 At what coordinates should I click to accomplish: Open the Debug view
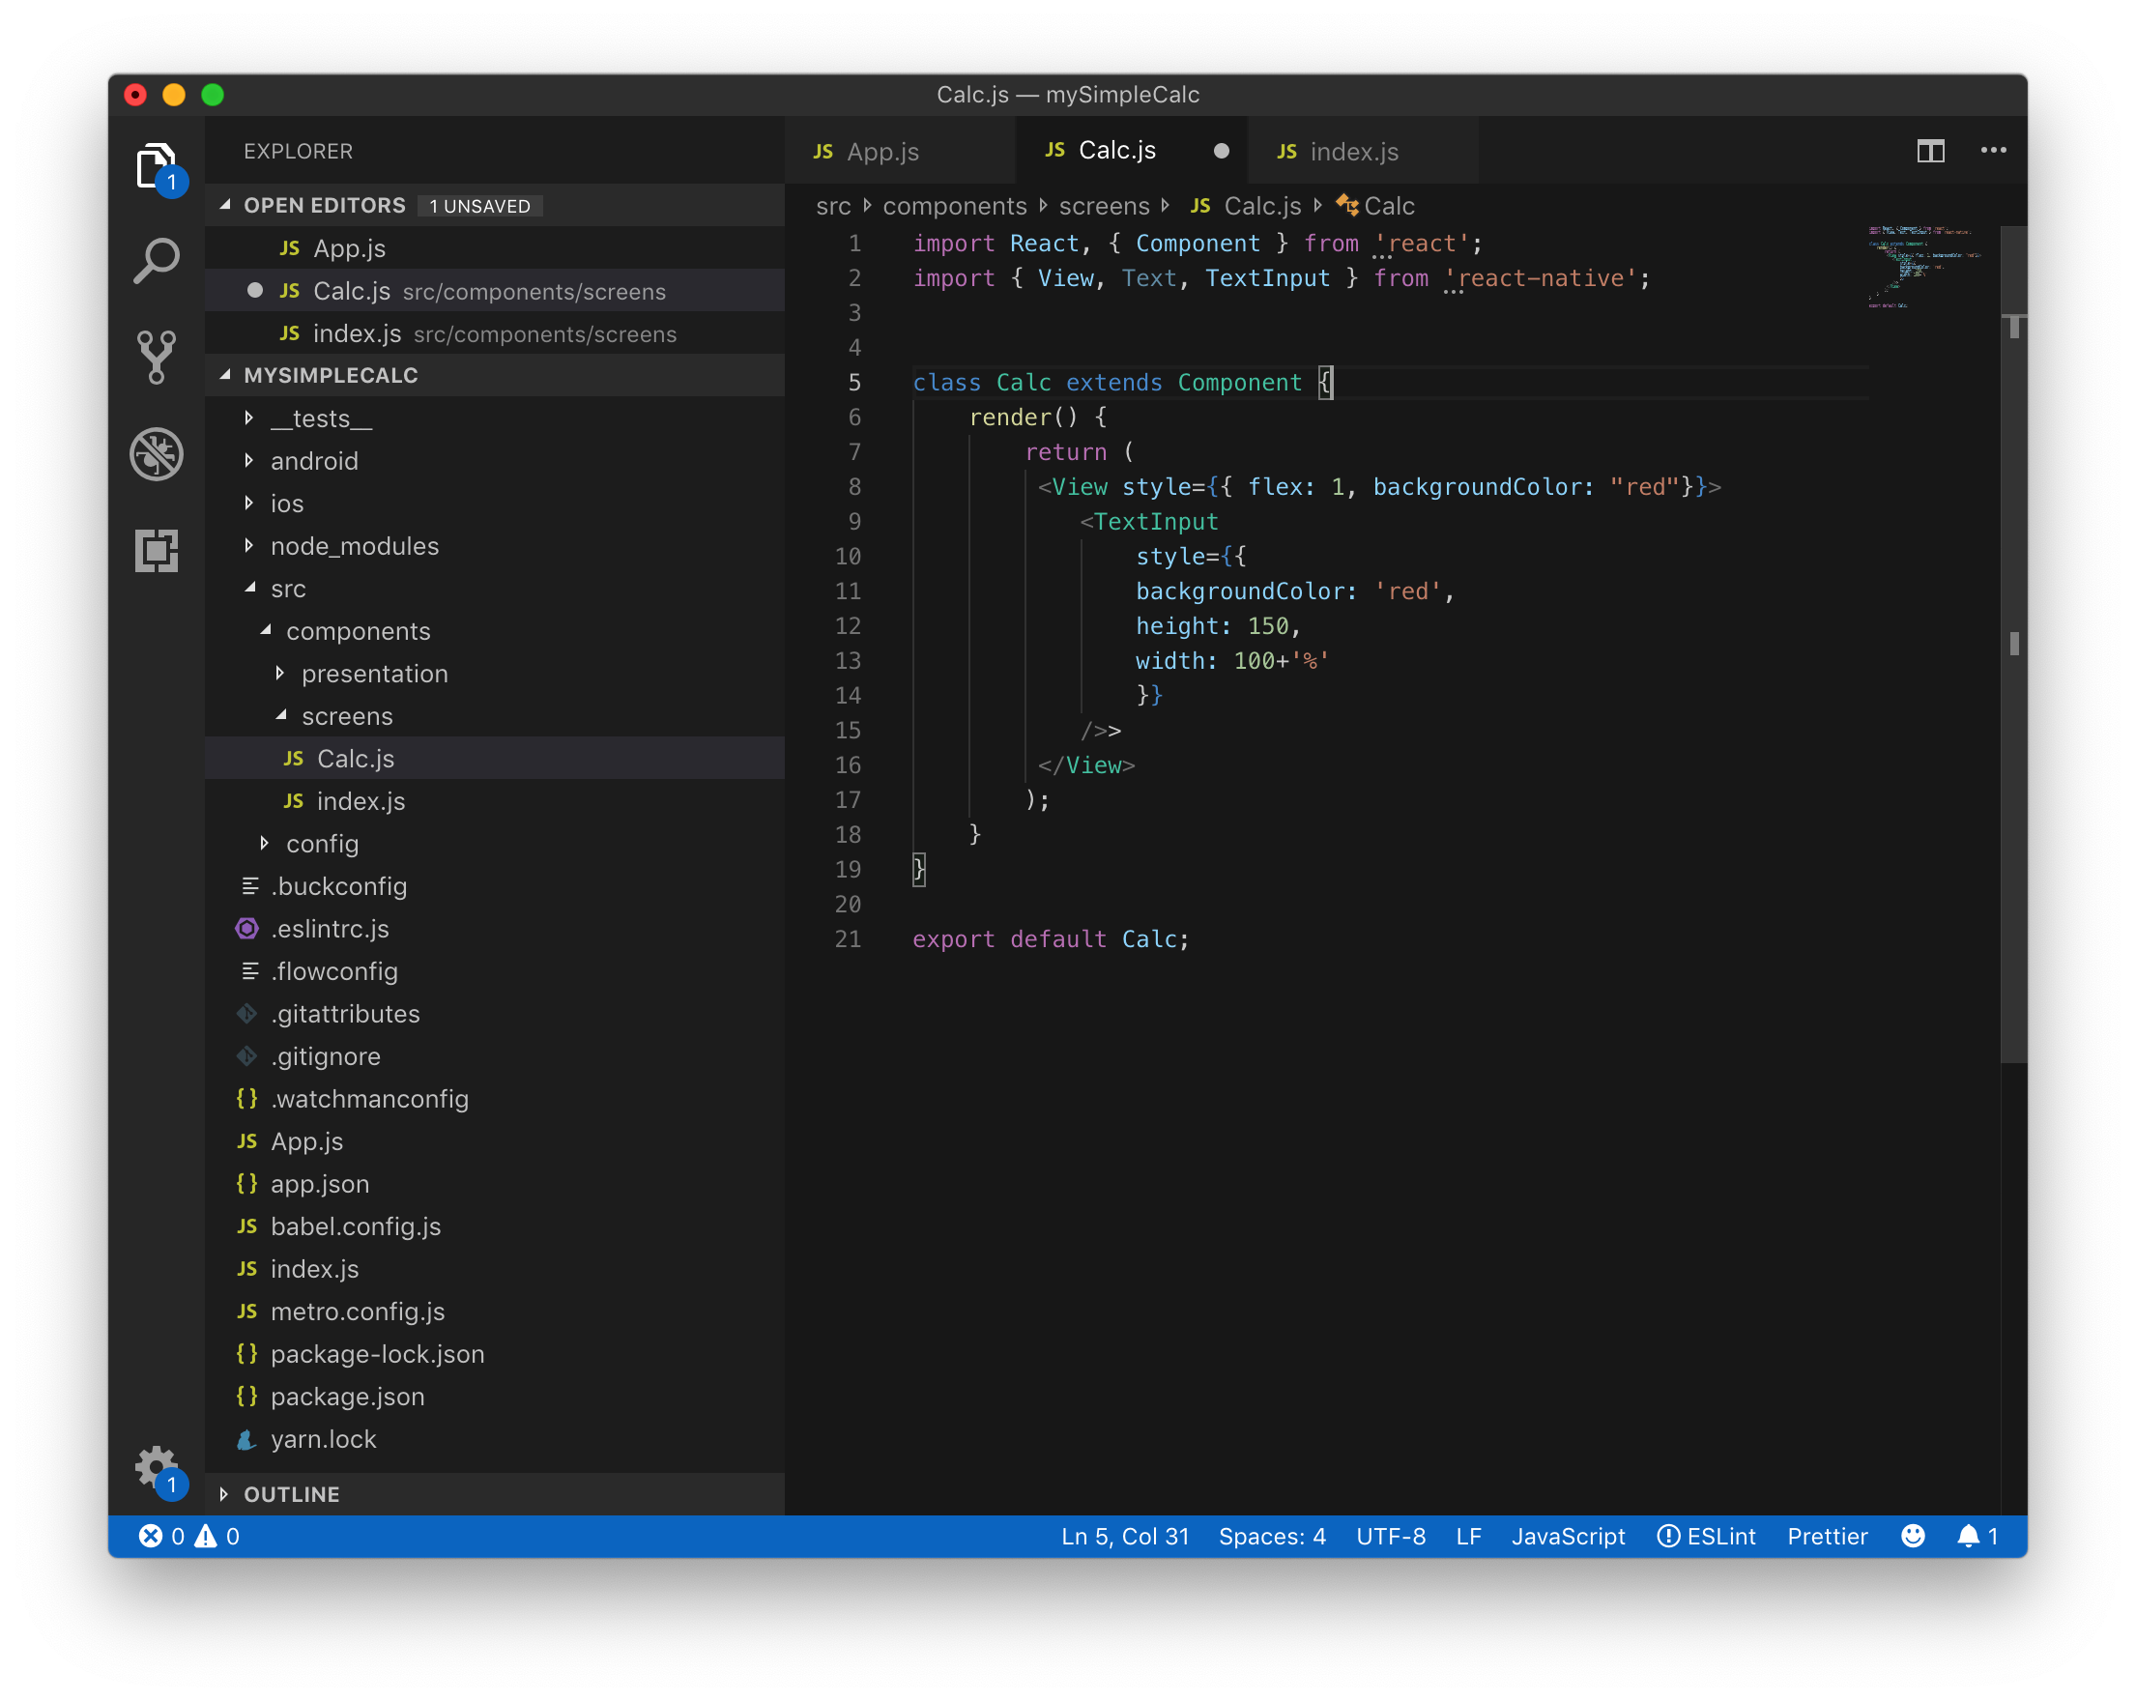pos(157,453)
